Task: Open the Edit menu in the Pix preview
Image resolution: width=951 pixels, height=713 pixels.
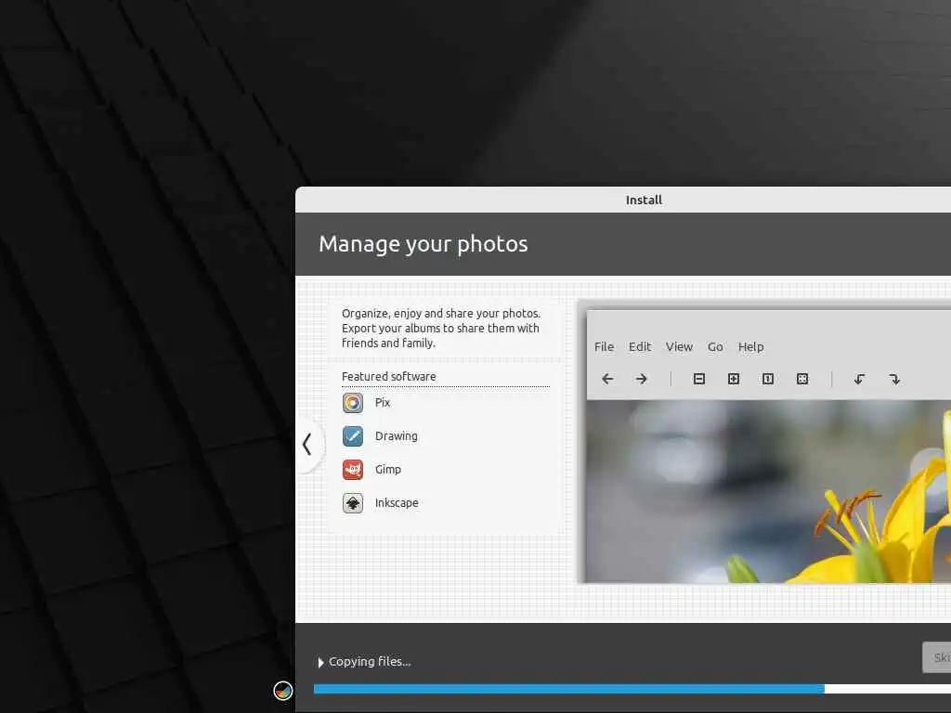Action: pos(640,347)
